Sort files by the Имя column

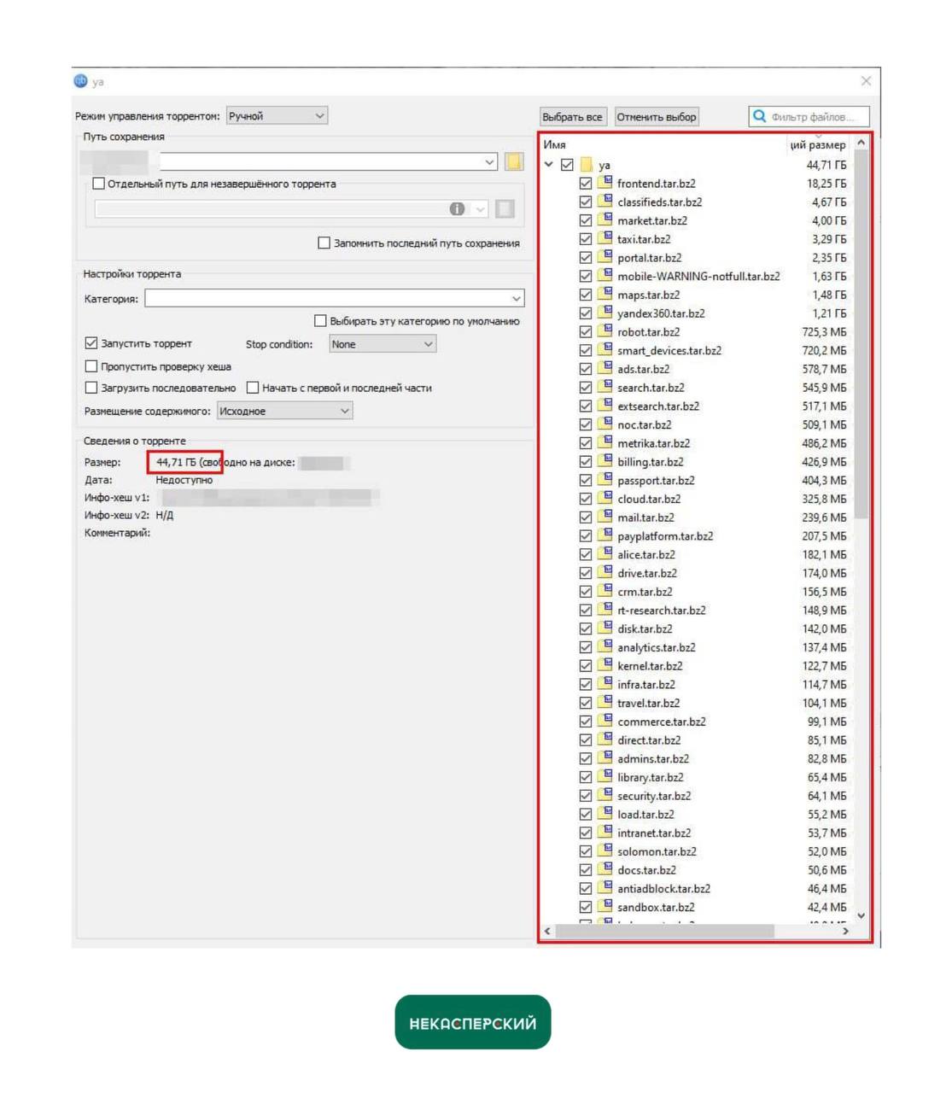pos(555,145)
